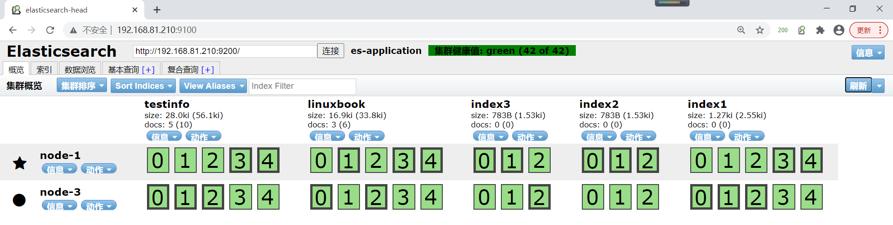
Task: Select index2 shard 2 on node-3
Action: 647,197
